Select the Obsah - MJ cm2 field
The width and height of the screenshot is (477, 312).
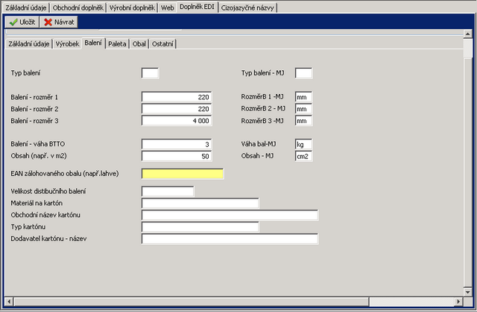click(303, 157)
